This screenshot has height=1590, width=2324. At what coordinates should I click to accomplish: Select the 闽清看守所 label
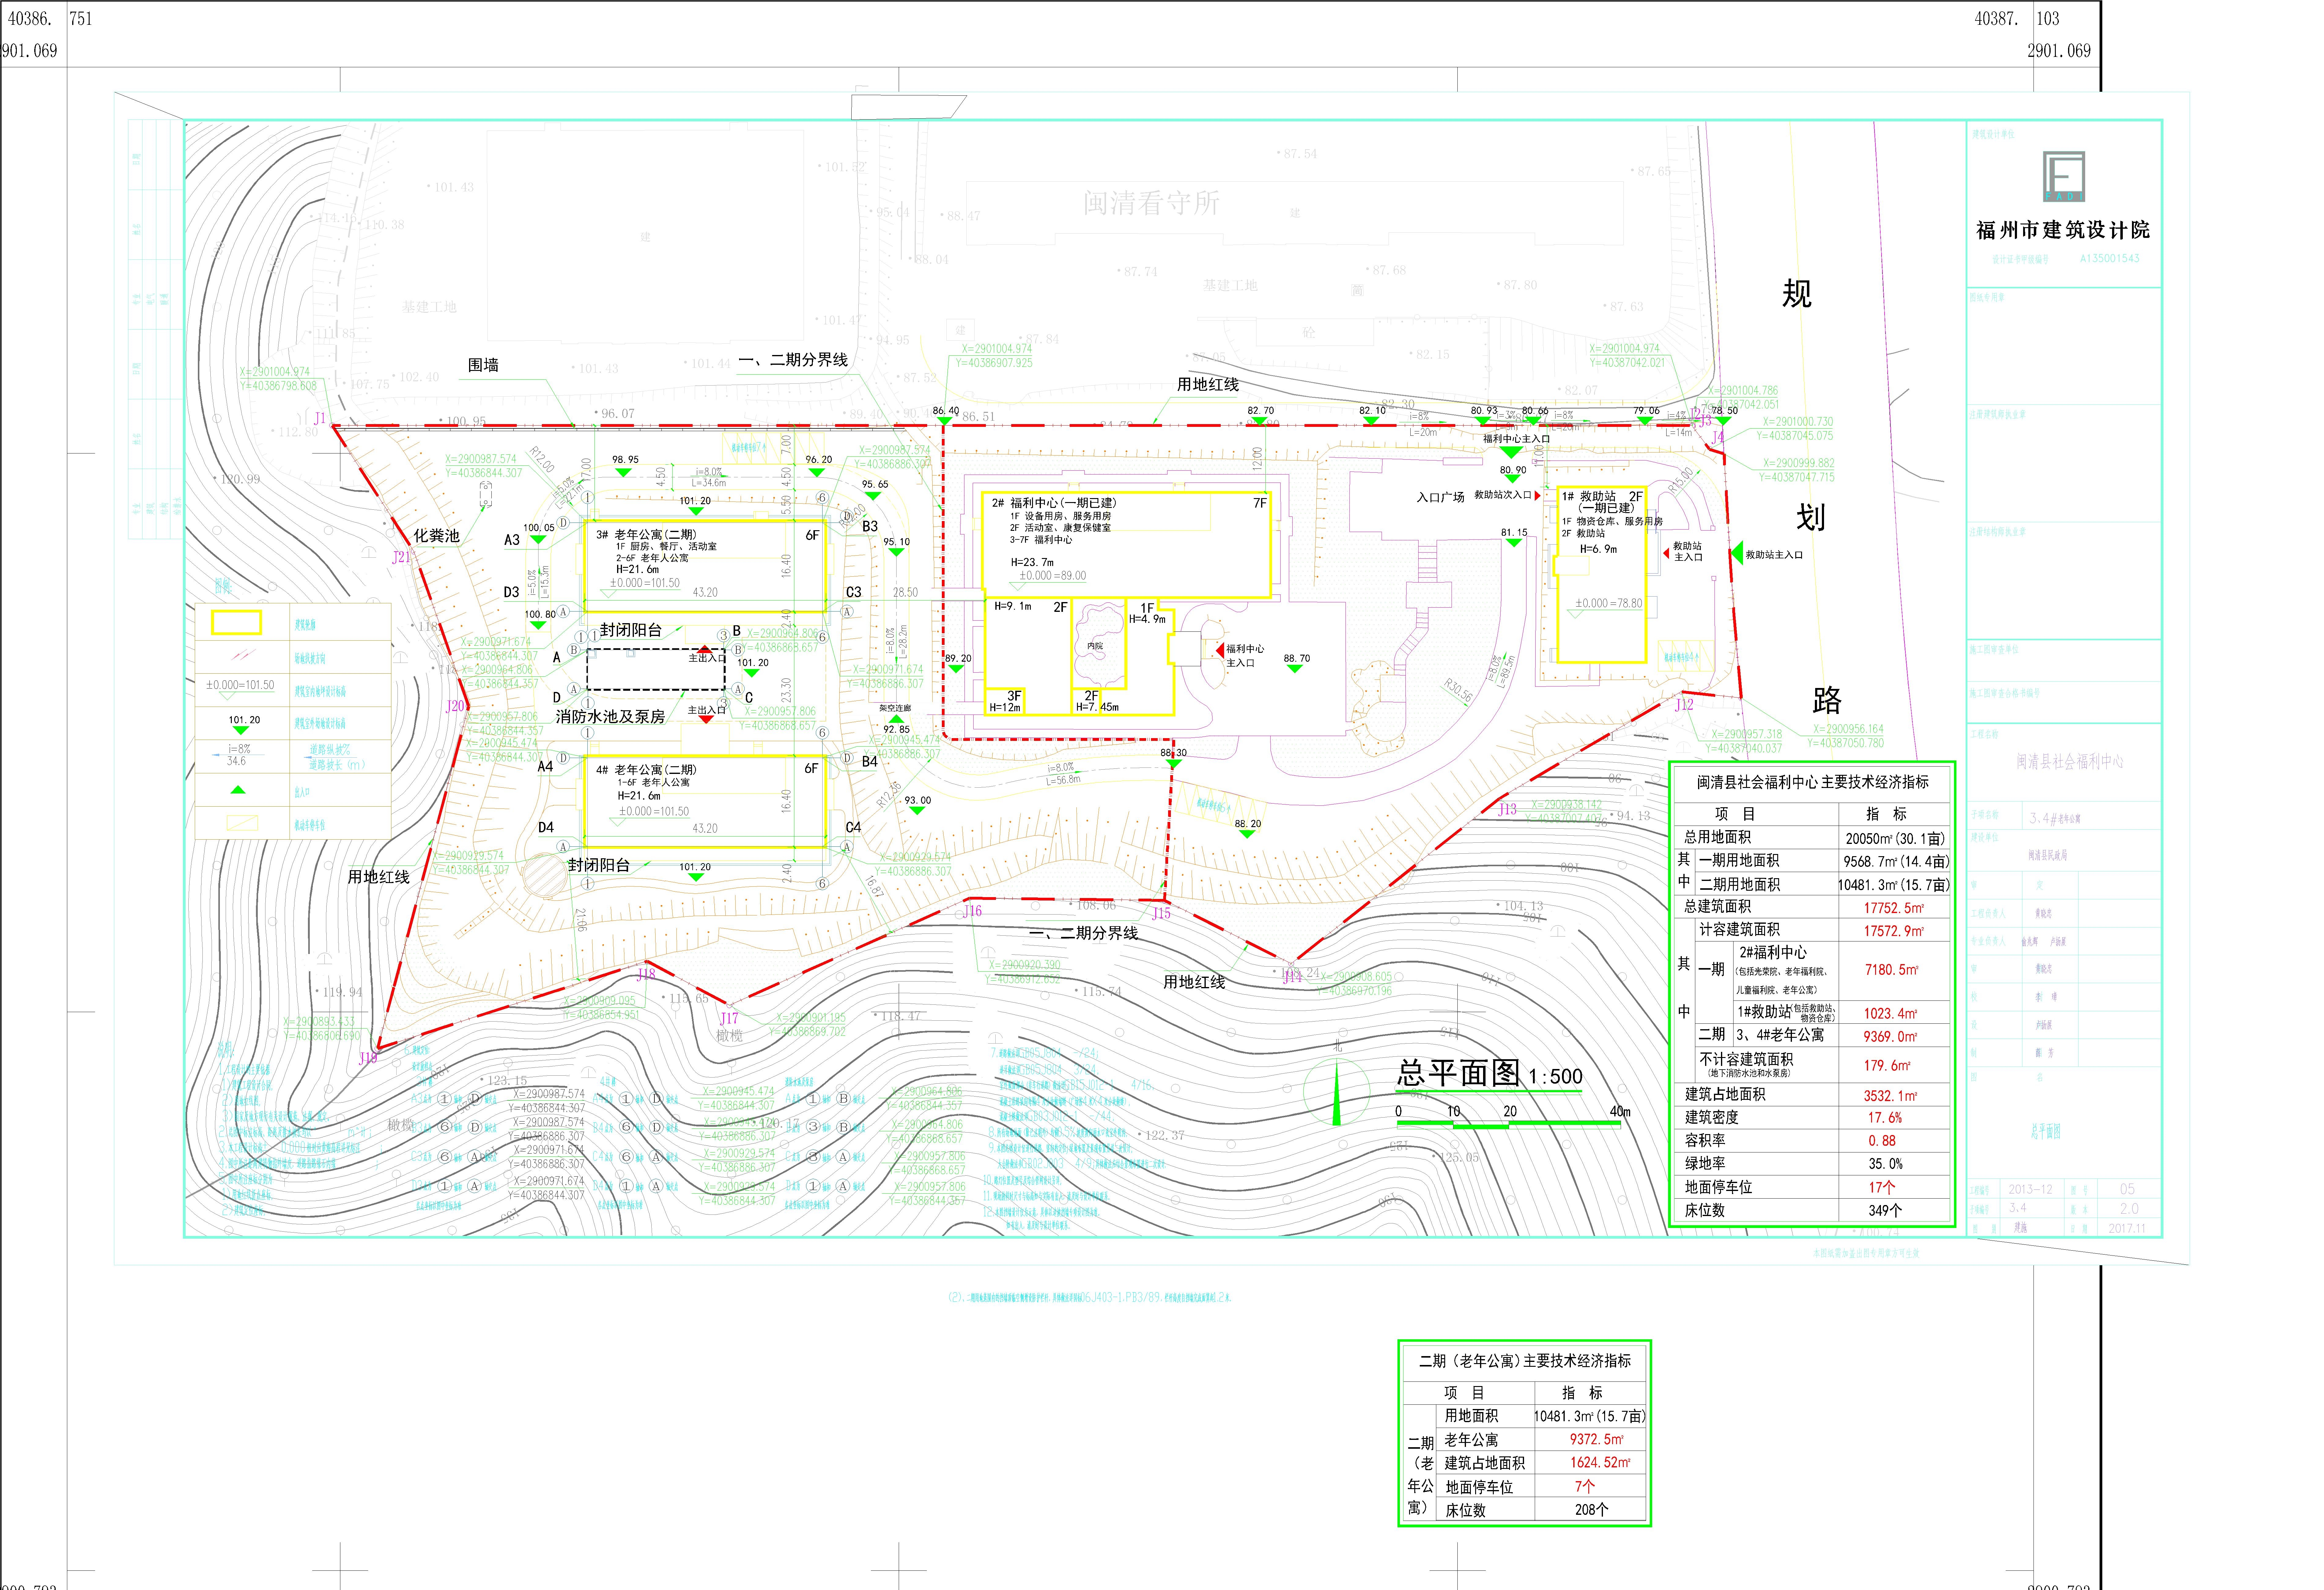click(1151, 203)
